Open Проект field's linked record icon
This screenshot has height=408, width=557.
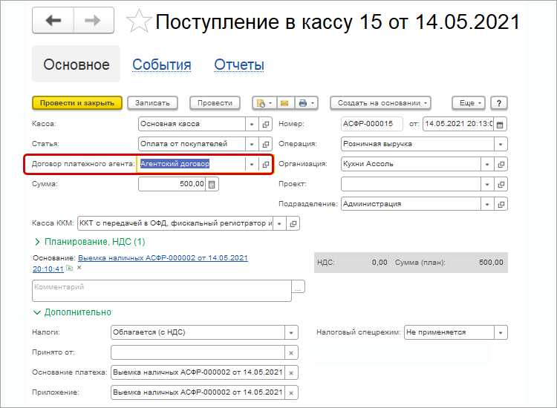click(x=501, y=184)
